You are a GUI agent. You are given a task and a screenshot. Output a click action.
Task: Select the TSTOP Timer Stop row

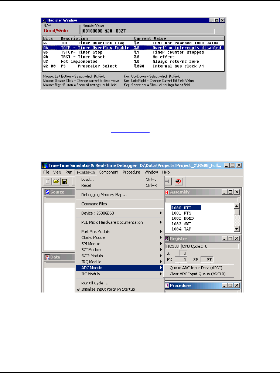click(x=133, y=52)
